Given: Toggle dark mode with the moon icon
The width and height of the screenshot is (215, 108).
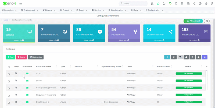Looking at the screenshot, I should [x=164, y=4].
